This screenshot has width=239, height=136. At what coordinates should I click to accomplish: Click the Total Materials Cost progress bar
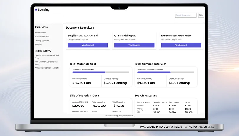(x=101, y=72)
